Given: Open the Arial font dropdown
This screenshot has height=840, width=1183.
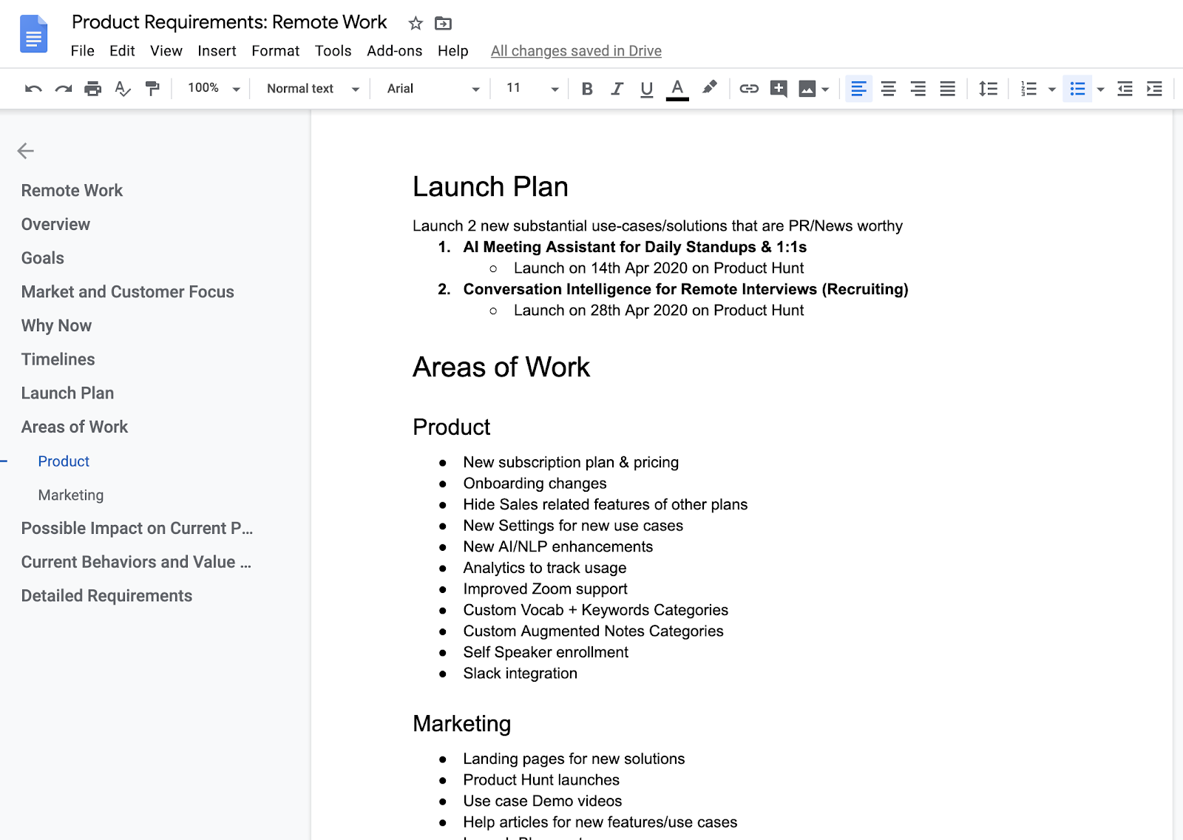Looking at the screenshot, I should (433, 89).
